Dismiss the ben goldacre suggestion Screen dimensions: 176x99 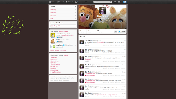click(75, 45)
